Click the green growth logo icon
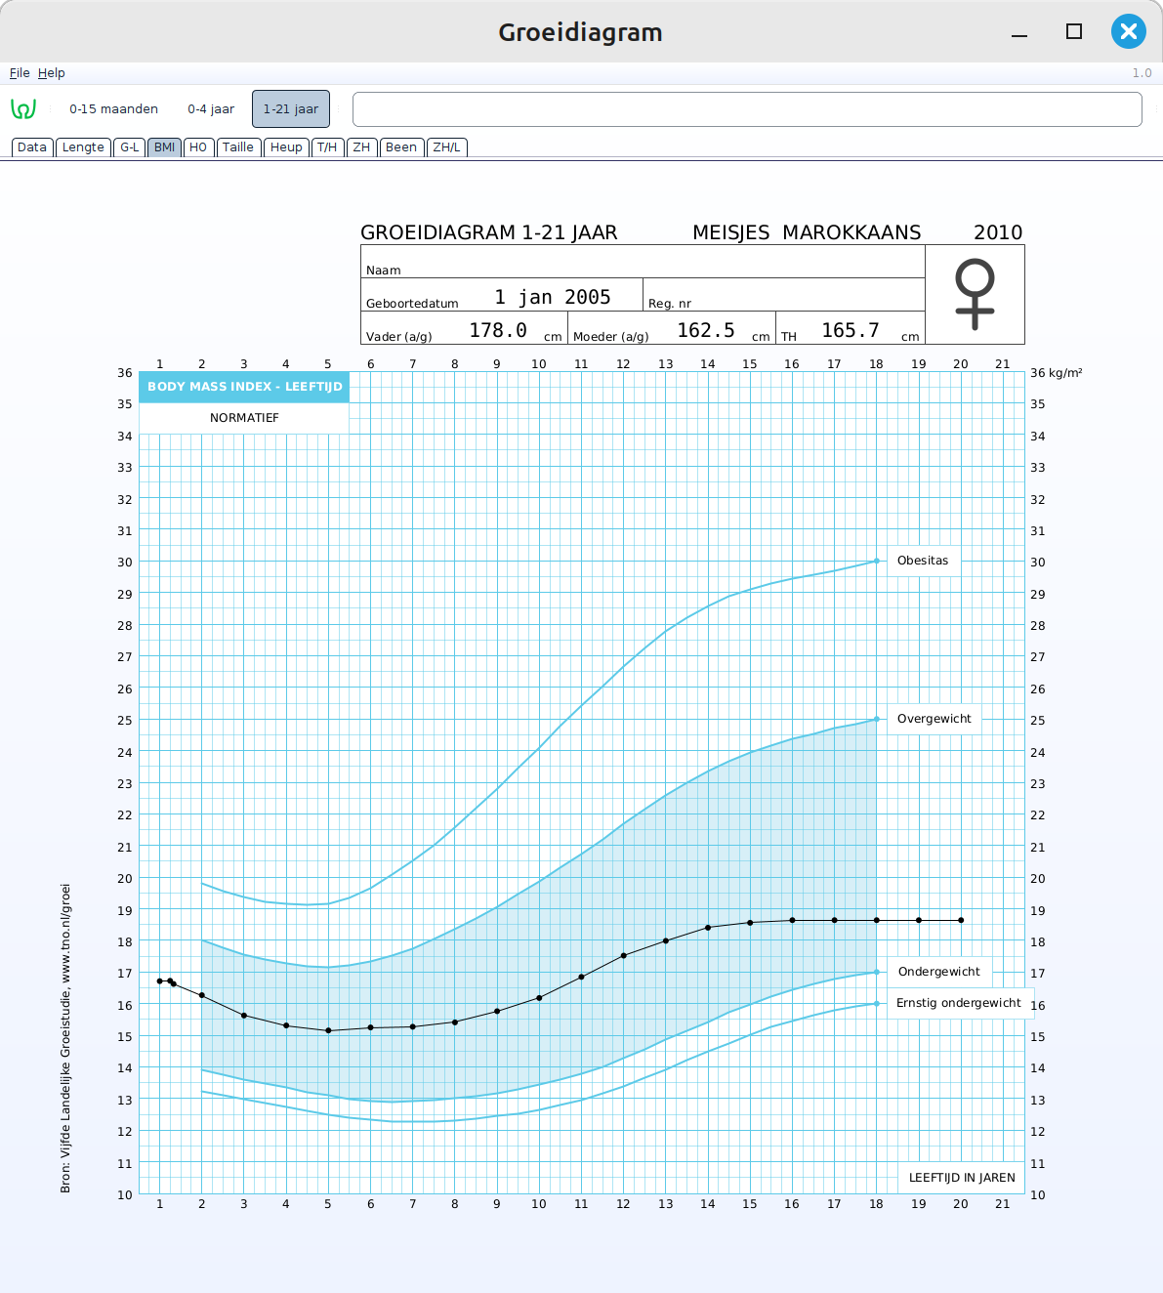The image size is (1163, 1293). (x=23, y=109)
